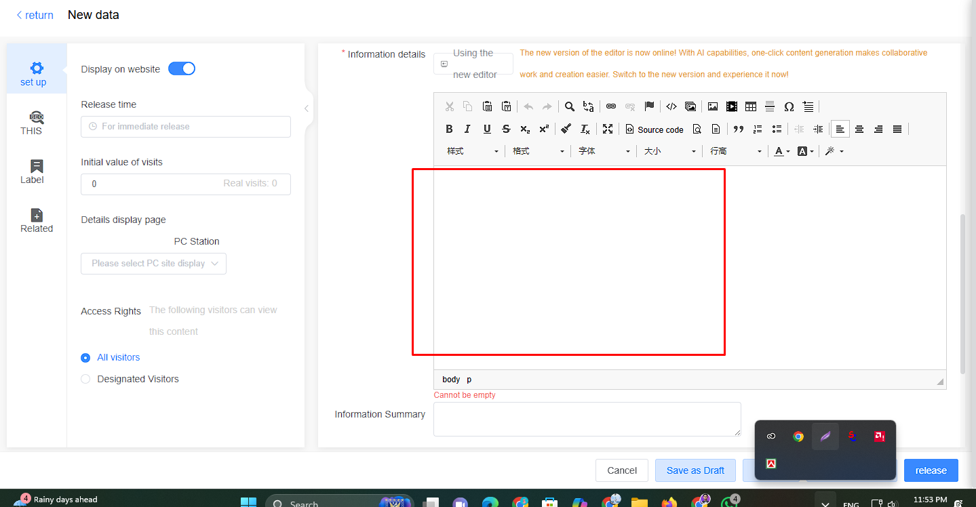Click the Initial value of visits field
The image size is (976, 507).
coord(186,184)
